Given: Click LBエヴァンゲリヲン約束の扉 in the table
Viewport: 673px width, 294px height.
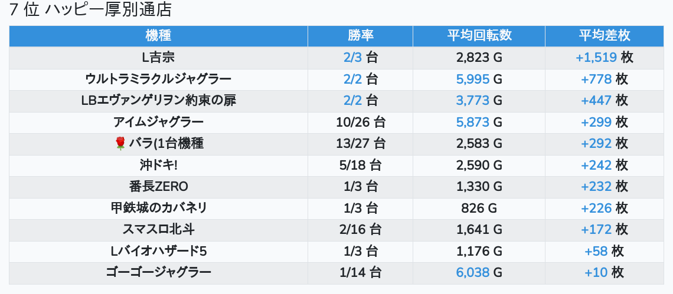Looking at the screenshot, I should [158, 101].
